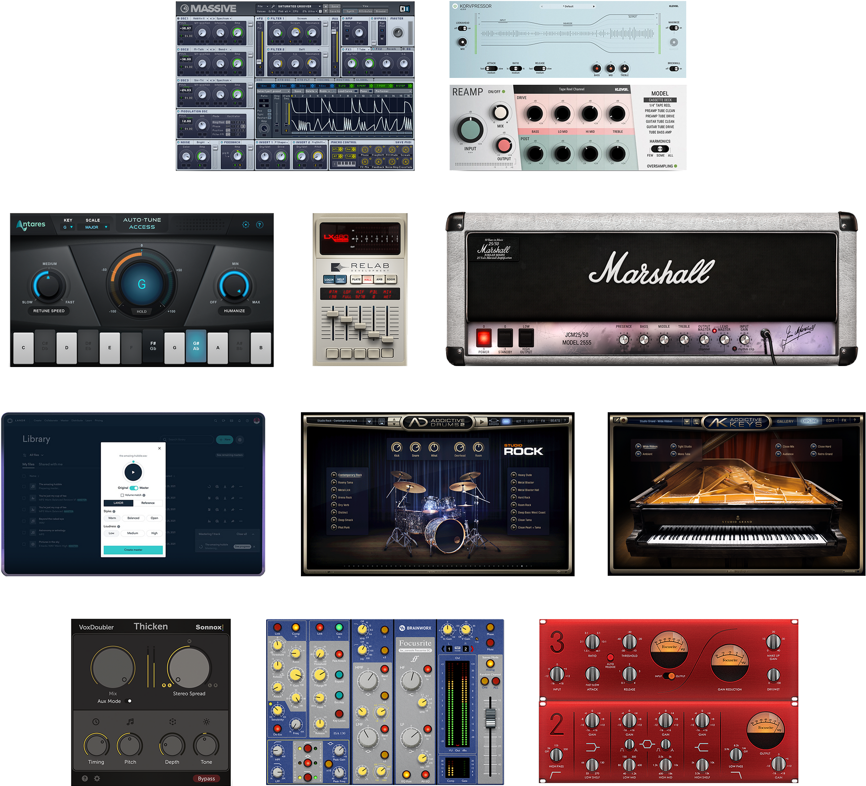Select HALL button on Relab LX480
This screenshot has height=786, width=866.
coord(368,279)
